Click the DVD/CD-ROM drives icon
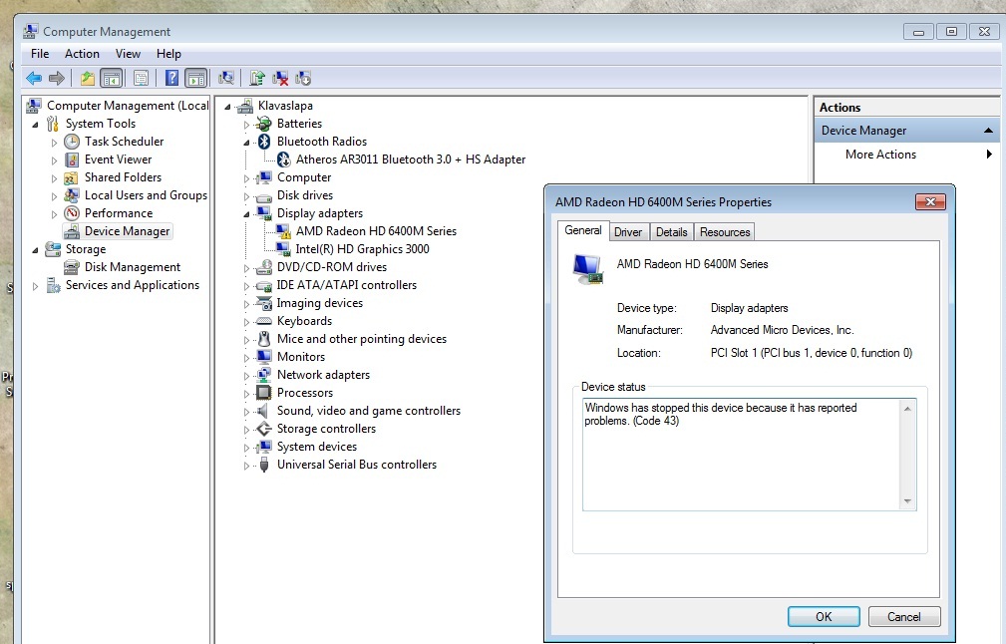Viewport: 1006px width, 644px height. tap(263, 267)
